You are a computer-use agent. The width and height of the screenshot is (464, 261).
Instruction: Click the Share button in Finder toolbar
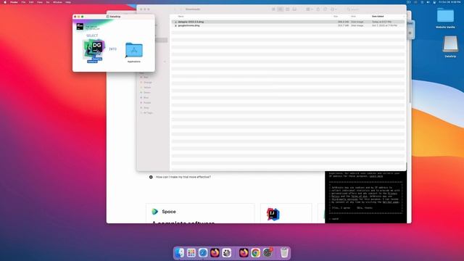click(x=318, y=9)
